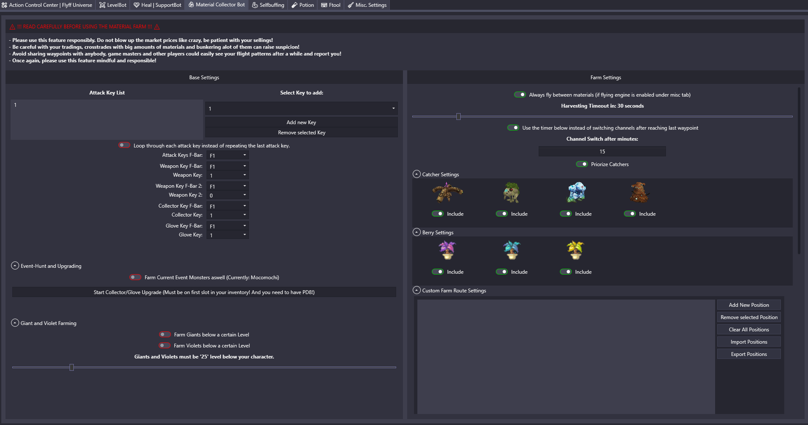This screenshot has width=808, height=425.
Task: Click the blue berry plant icon
Action: tap(512, 250)
